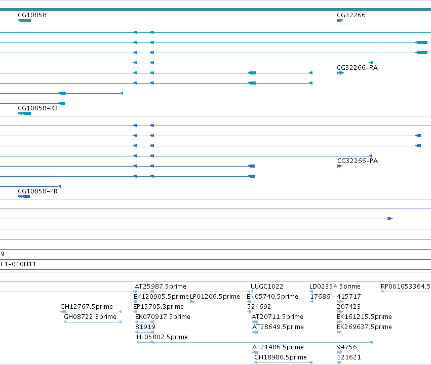Select the teal CG10858 gene arrow glyph

24,20
